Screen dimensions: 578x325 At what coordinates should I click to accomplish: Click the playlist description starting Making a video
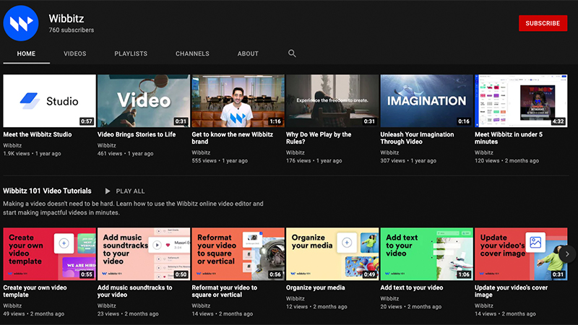coord(133,208)
